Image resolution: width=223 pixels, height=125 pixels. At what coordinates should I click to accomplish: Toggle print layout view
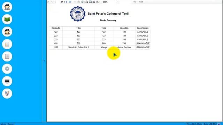[x=90, y=2]
